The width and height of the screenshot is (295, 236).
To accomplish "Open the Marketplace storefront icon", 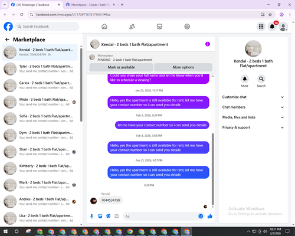I will (159, 27).
